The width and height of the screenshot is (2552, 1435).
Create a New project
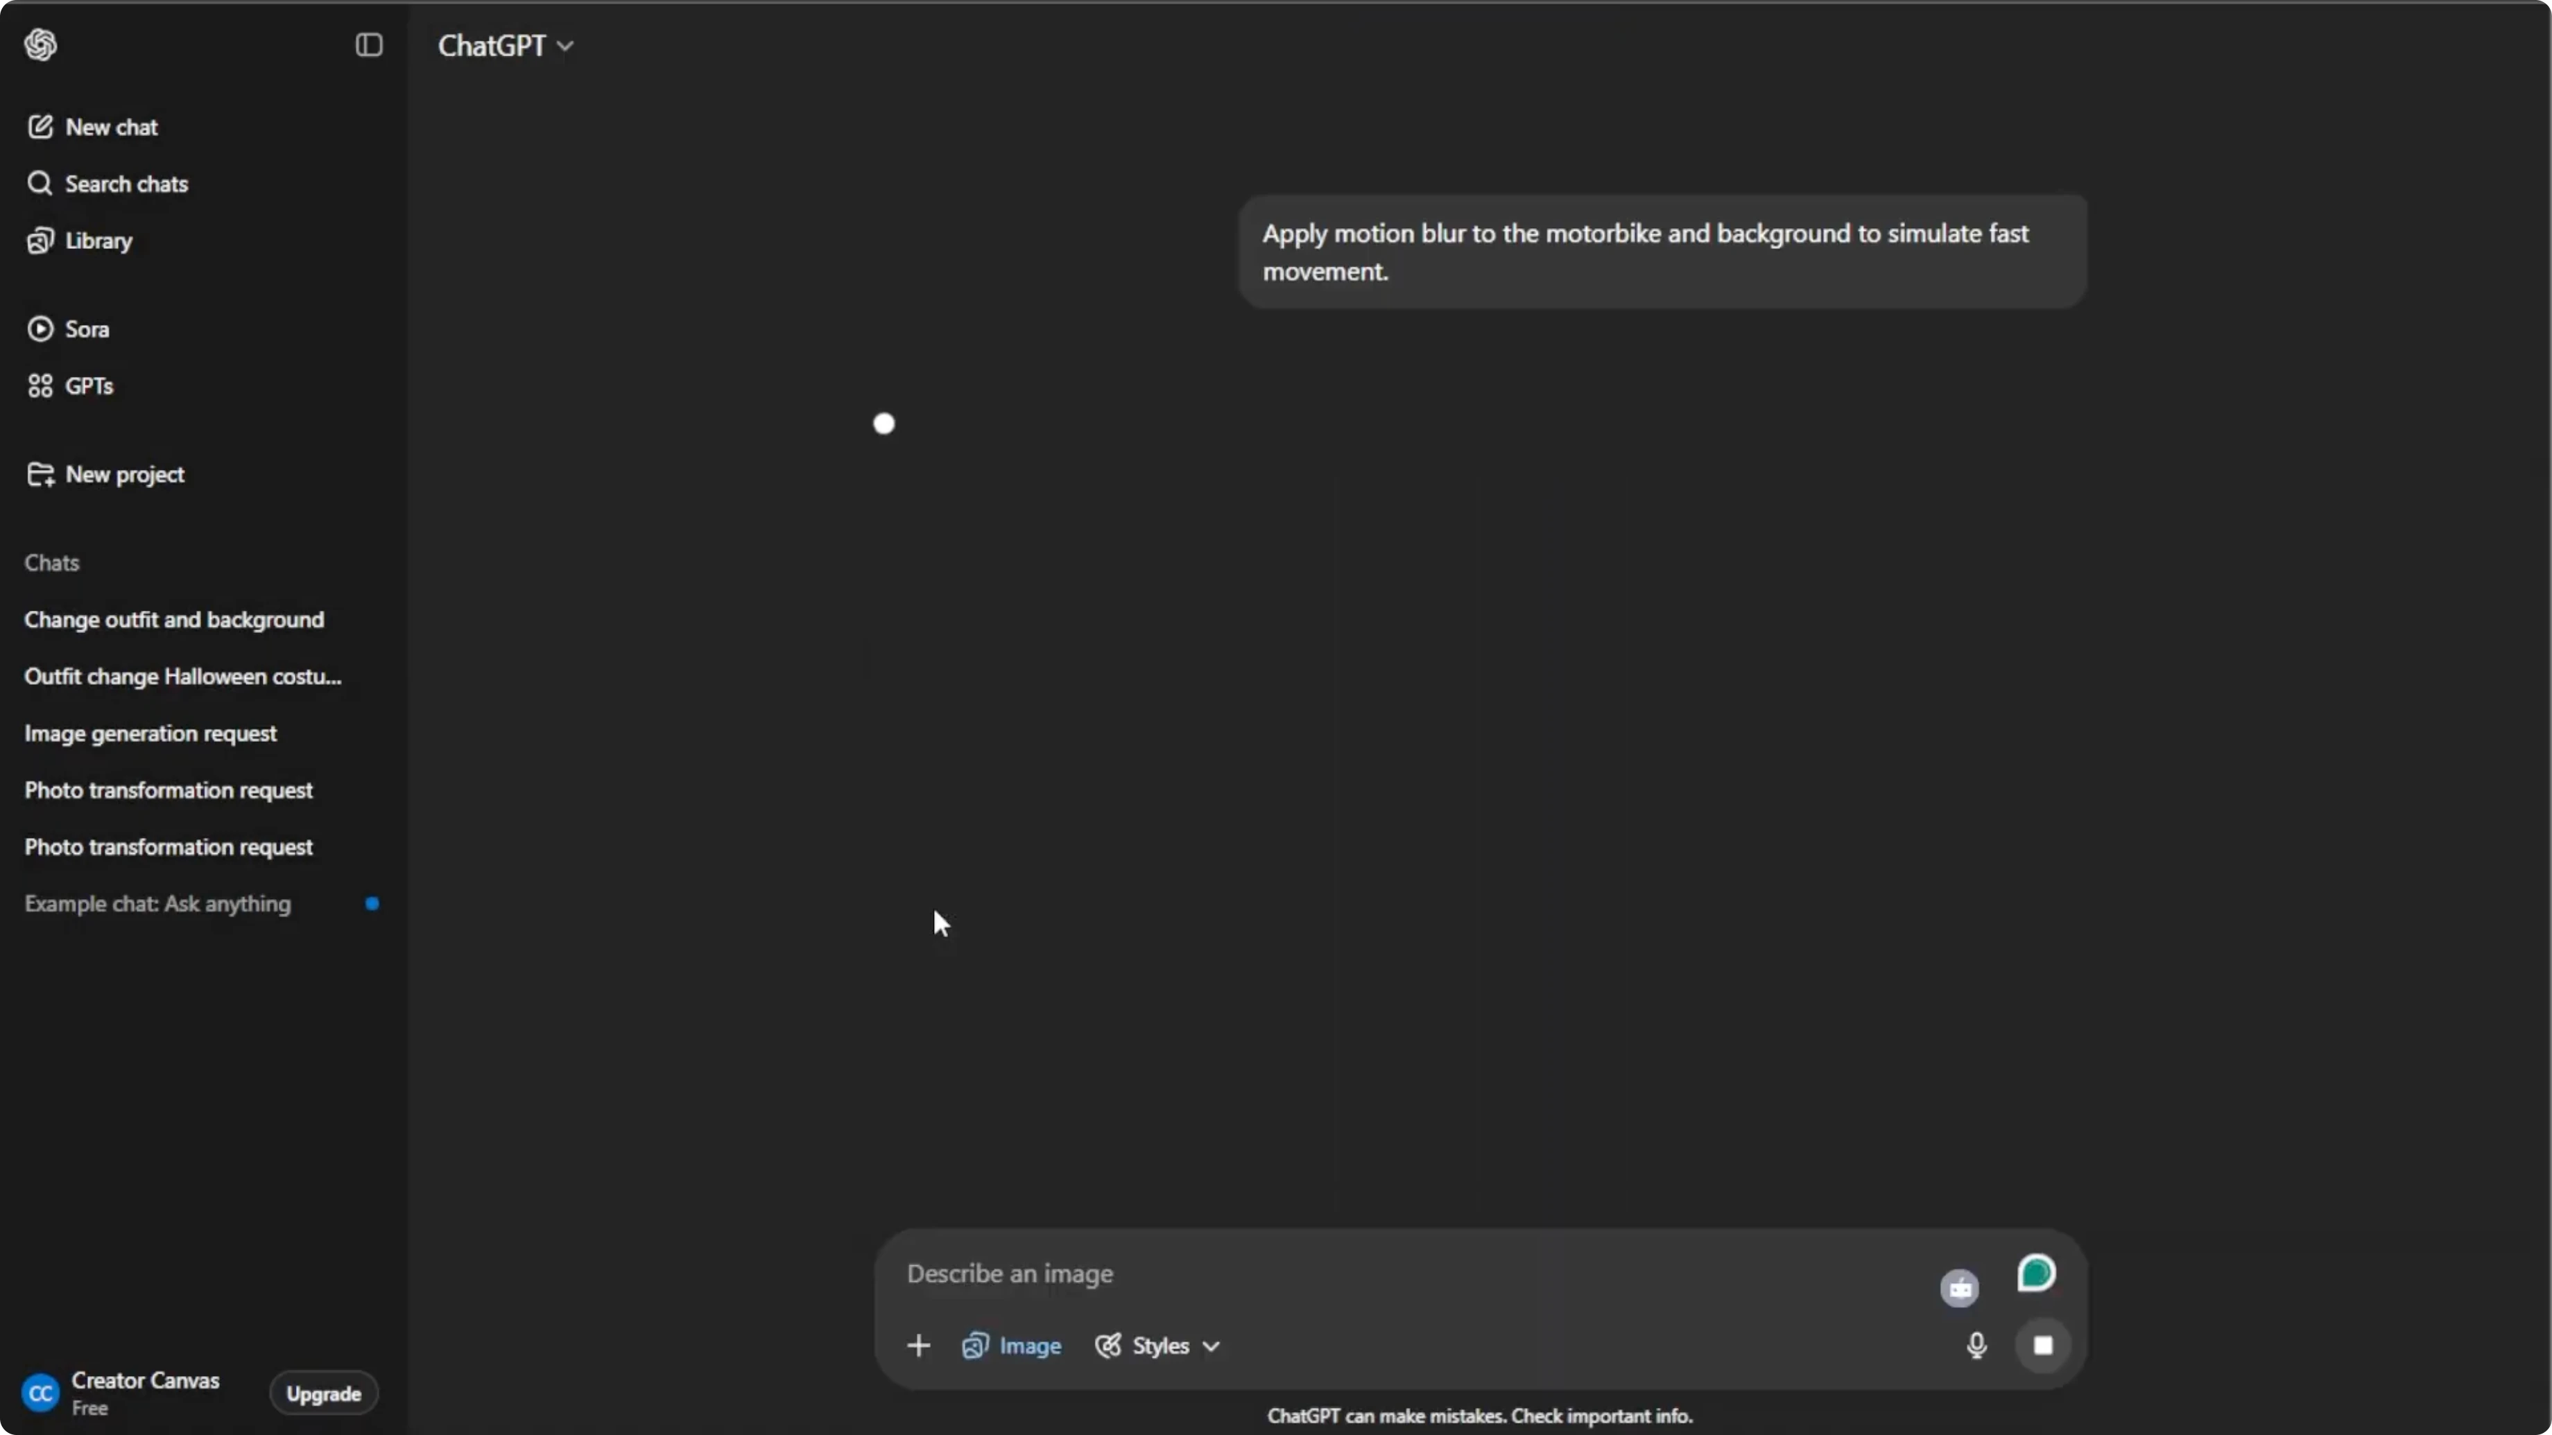[x=125, y=474]
